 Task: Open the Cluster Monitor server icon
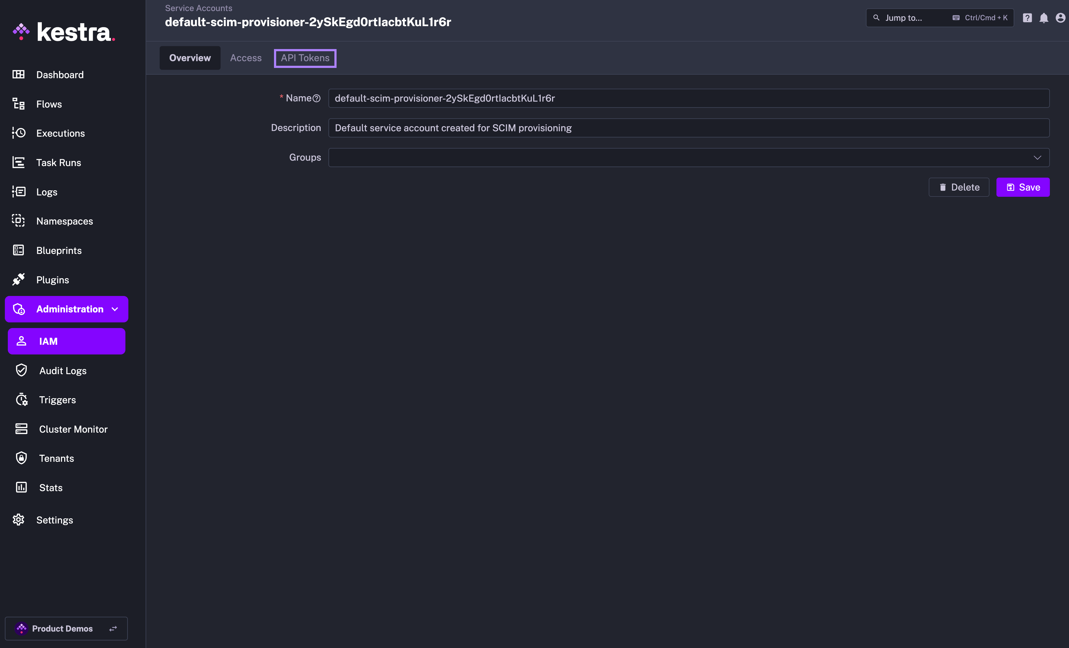click(x=21, y=429)
